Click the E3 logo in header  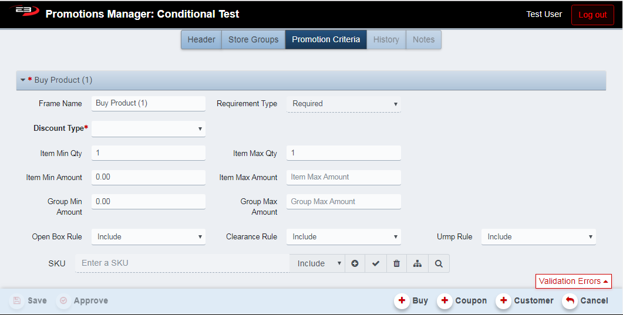tap(23, 12)
